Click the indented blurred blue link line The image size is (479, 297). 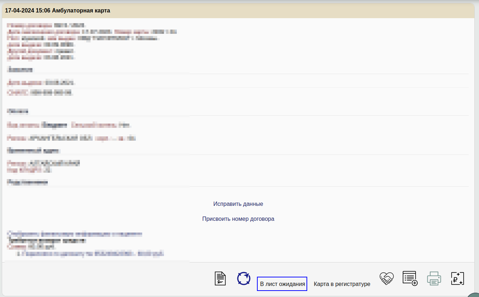click(x=91, y=254)
